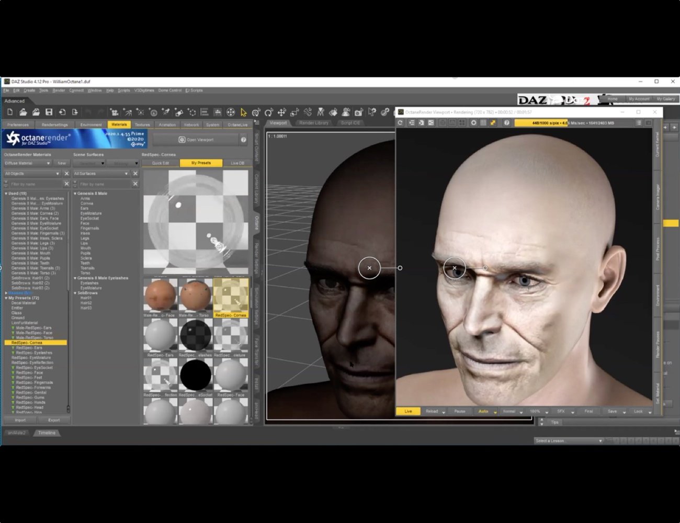Switch to the Quick Edit tab
The width and height of the screenshot is (680, 523).
[x=161, y=163]
